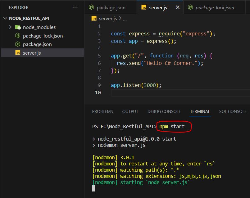250x198 pixels.
Task: Collapse the NODE_RESTFUL_API root folder
Action: [5, 19]
